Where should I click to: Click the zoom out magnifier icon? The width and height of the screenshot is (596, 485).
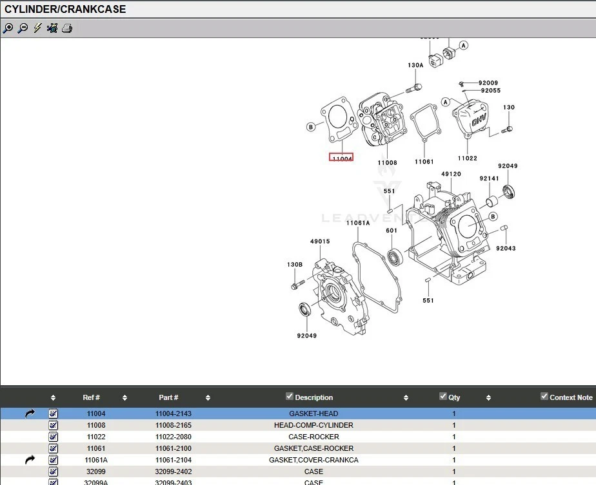pos(23,28)
